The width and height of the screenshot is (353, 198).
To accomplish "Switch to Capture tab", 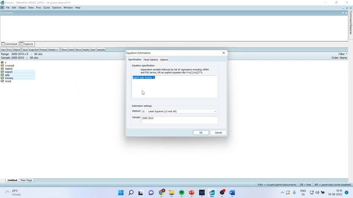I will point(27,44).
